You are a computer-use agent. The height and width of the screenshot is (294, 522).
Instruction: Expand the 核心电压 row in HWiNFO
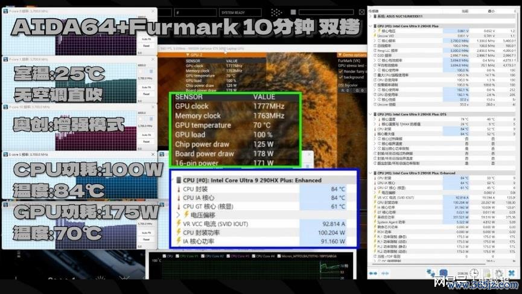tap(375, 31)
